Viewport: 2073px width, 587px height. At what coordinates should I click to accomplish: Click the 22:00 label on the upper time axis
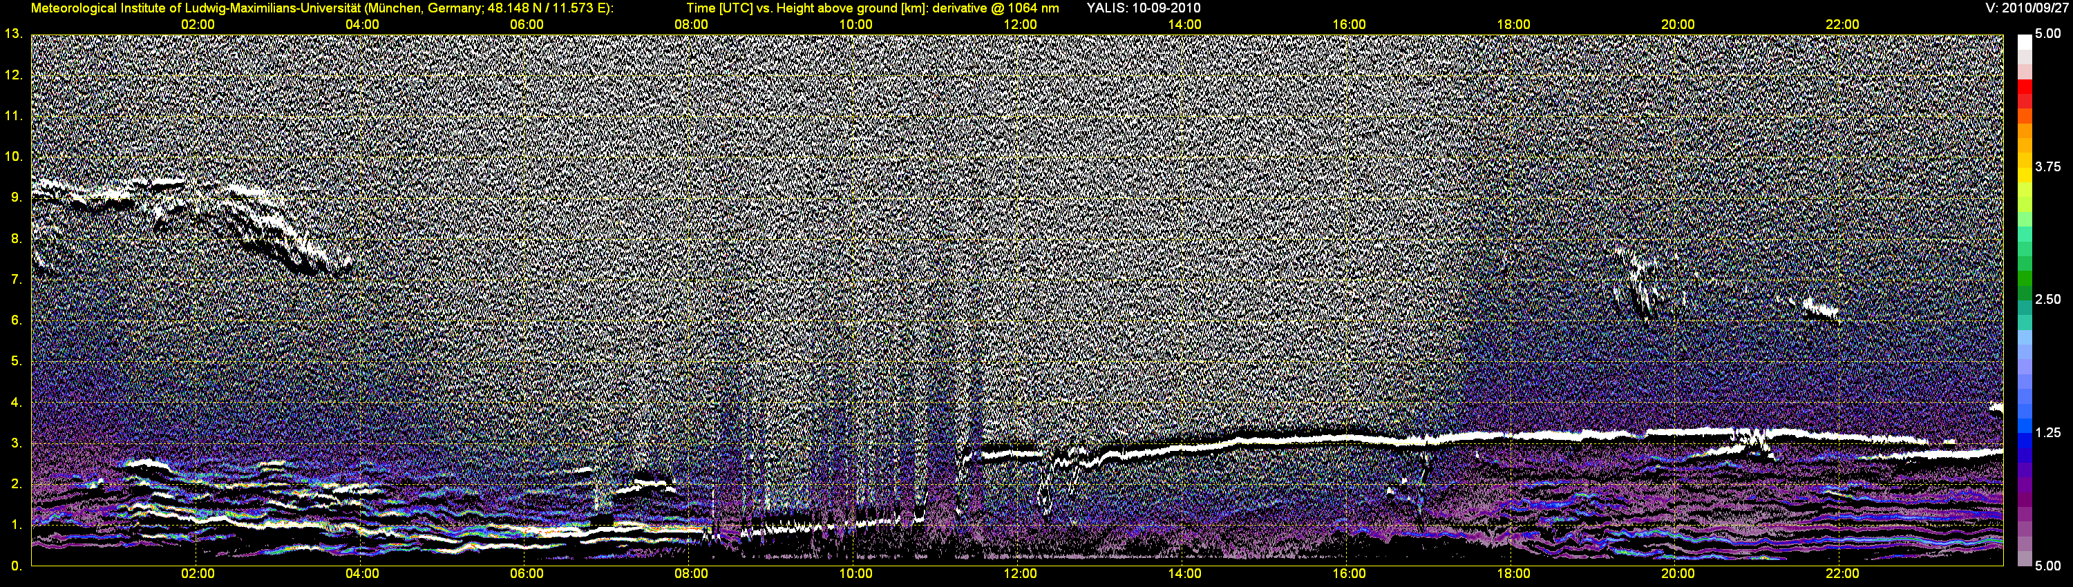click(1842, 25)
